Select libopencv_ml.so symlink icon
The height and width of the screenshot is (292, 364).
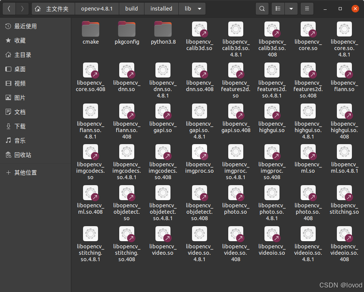308,152
